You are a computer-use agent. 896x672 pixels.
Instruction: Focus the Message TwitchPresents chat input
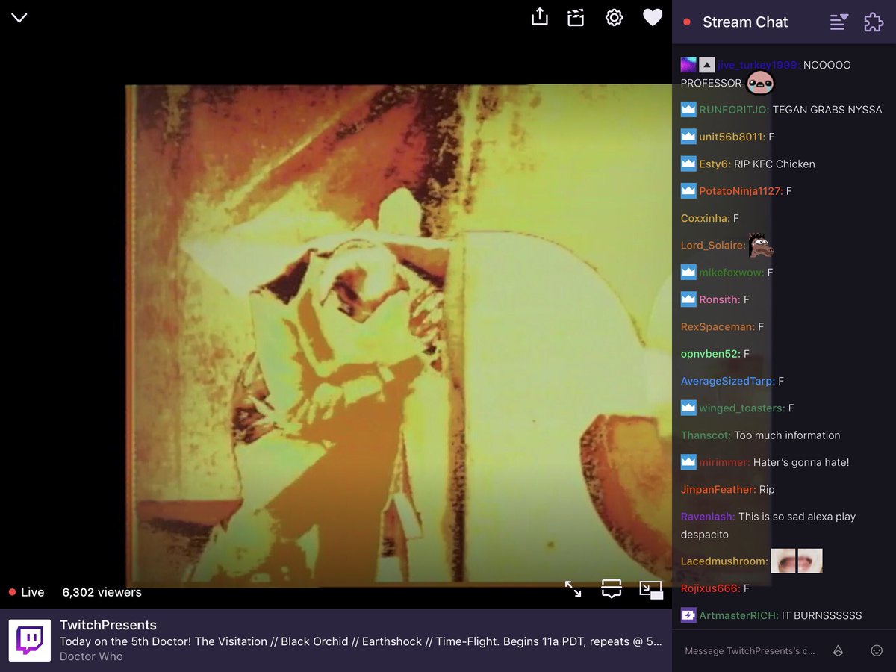coord(750,651)
